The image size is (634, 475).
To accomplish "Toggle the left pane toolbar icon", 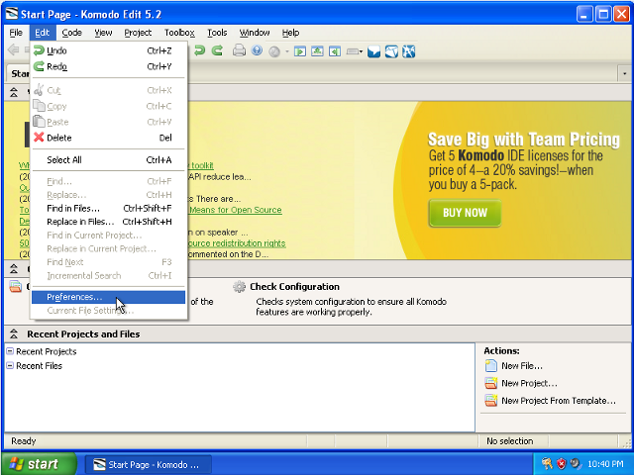I will 299,51.
